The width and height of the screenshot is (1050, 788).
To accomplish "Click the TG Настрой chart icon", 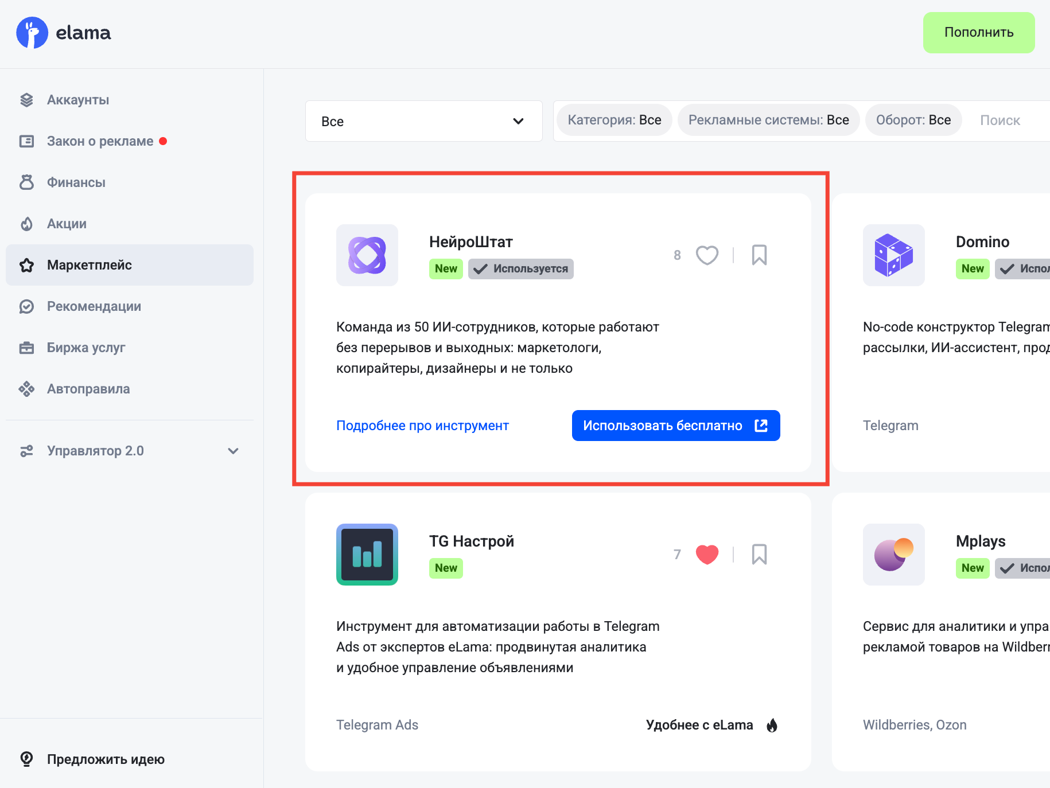I will click(x=367, y=555).
